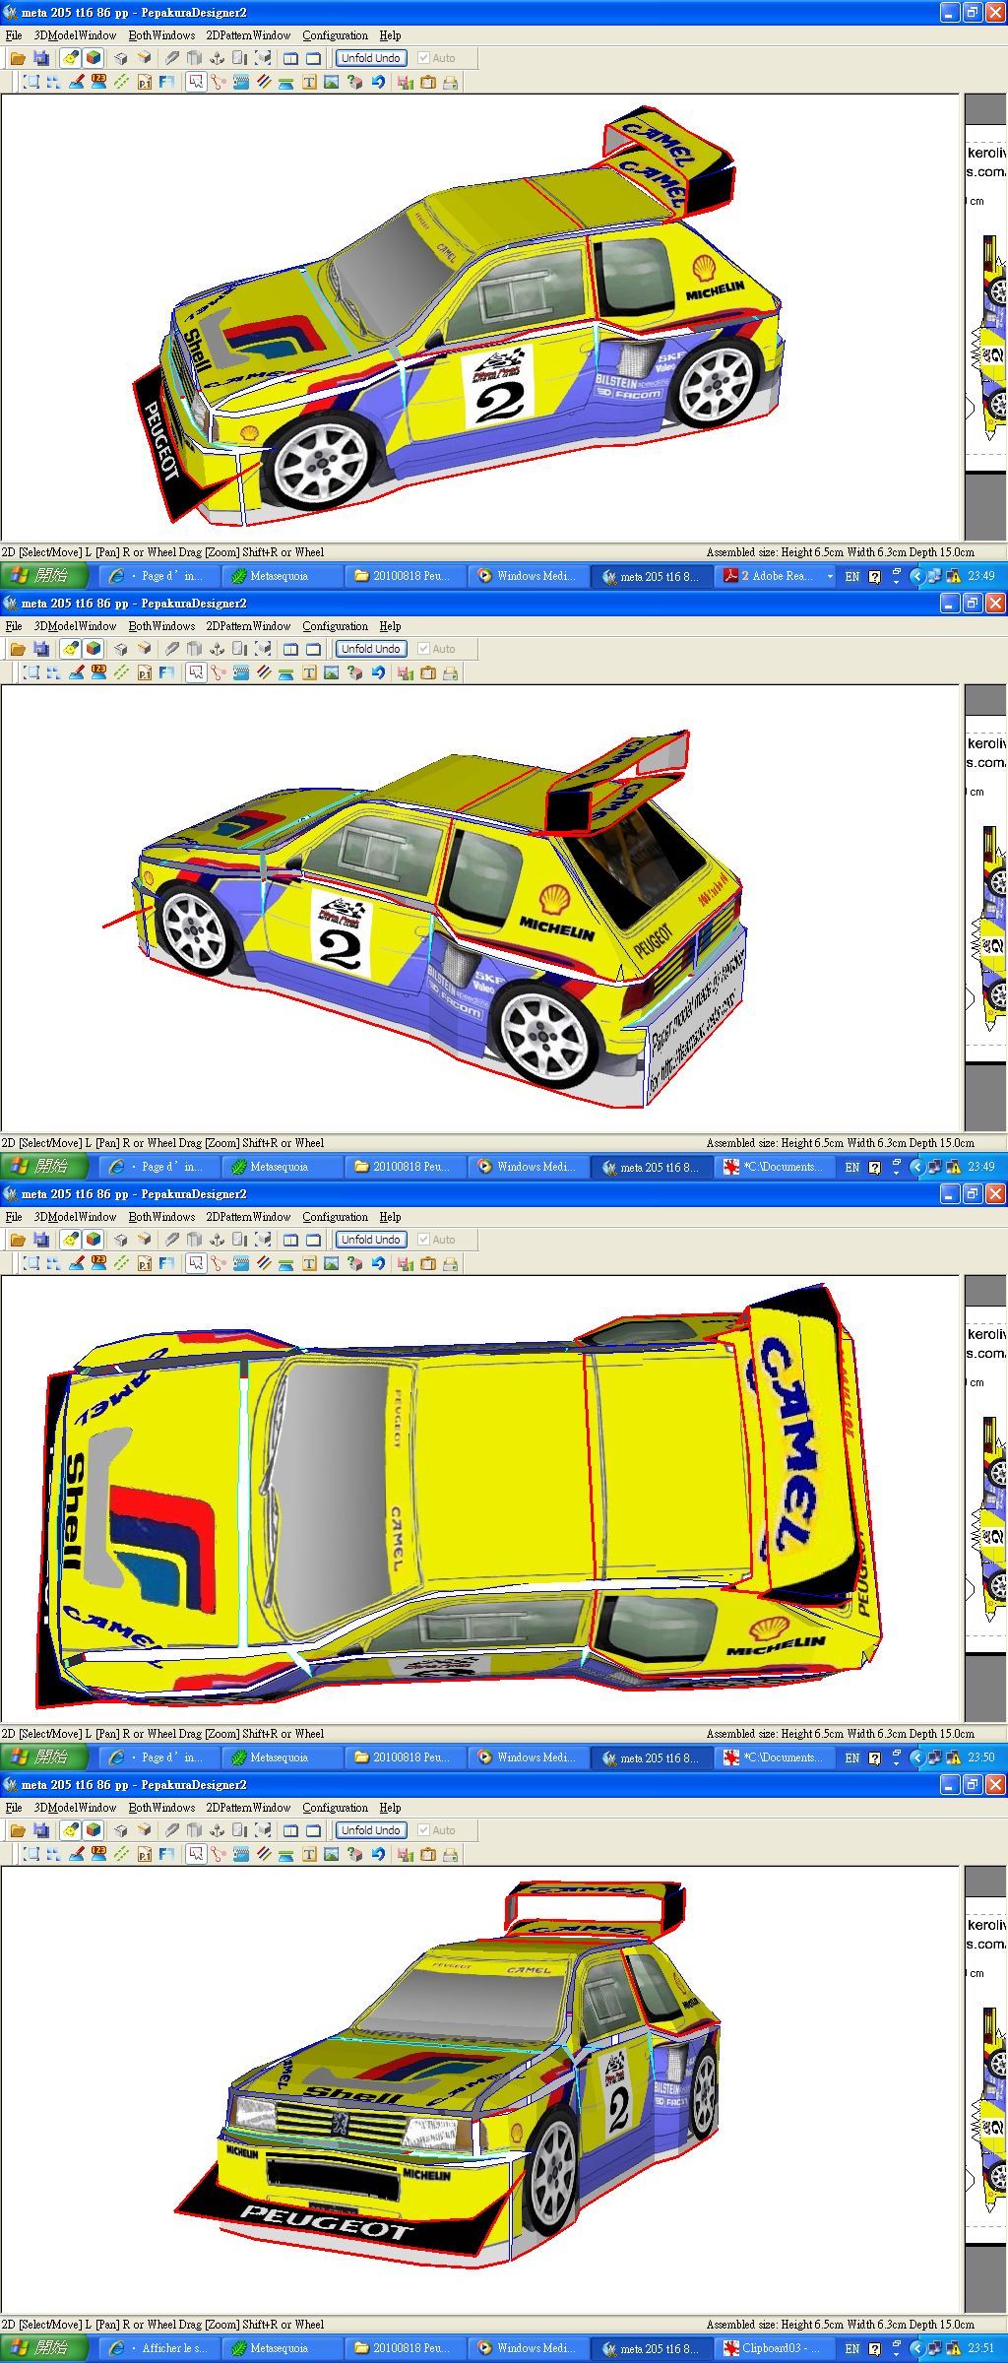
Task: Click the Unfold Undo button in the third window
Action: click(x=371, y=1240)
